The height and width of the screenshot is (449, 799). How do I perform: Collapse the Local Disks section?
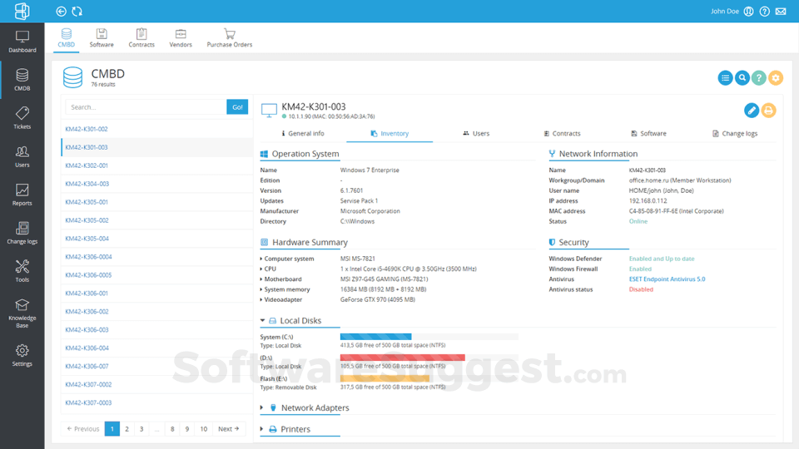262,321
